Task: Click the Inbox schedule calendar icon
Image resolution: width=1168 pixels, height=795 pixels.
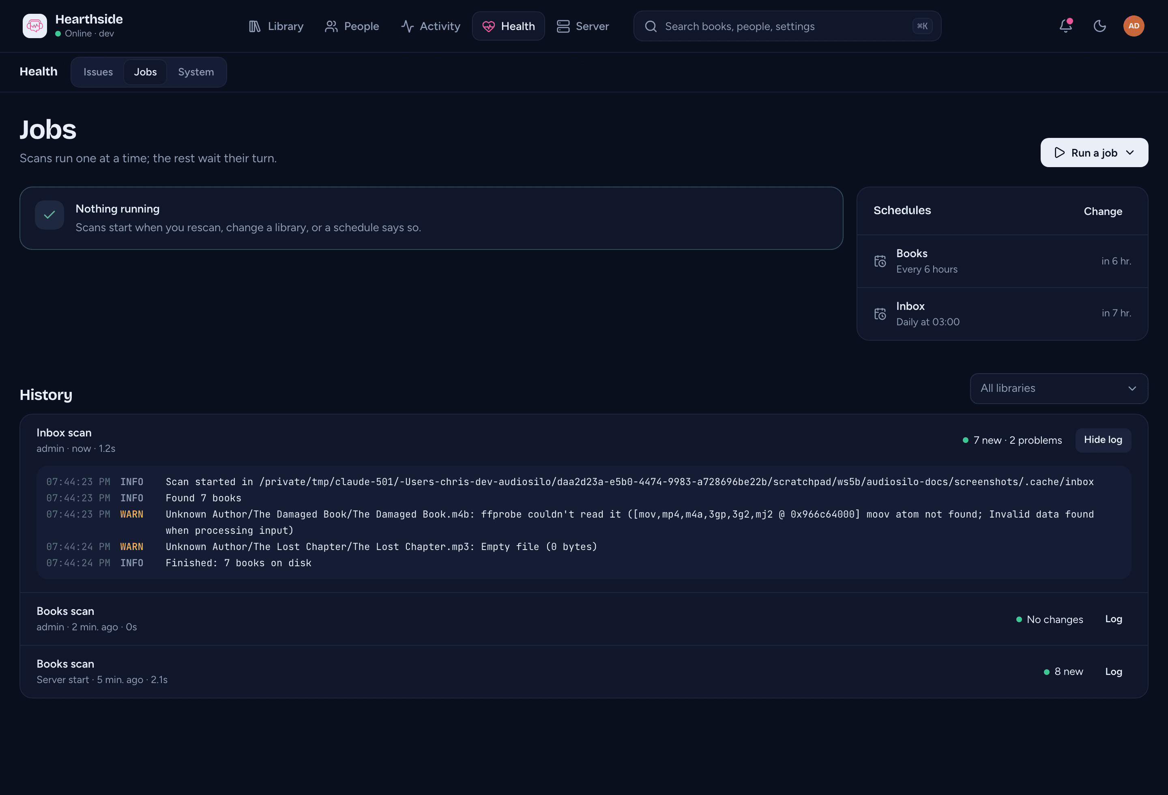Action: [x=880, y=314]
